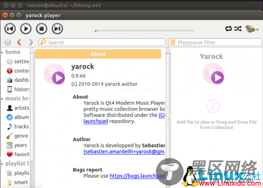Collapse the music browser section
This screenshot has width=263, height=188.
(2, 99)
